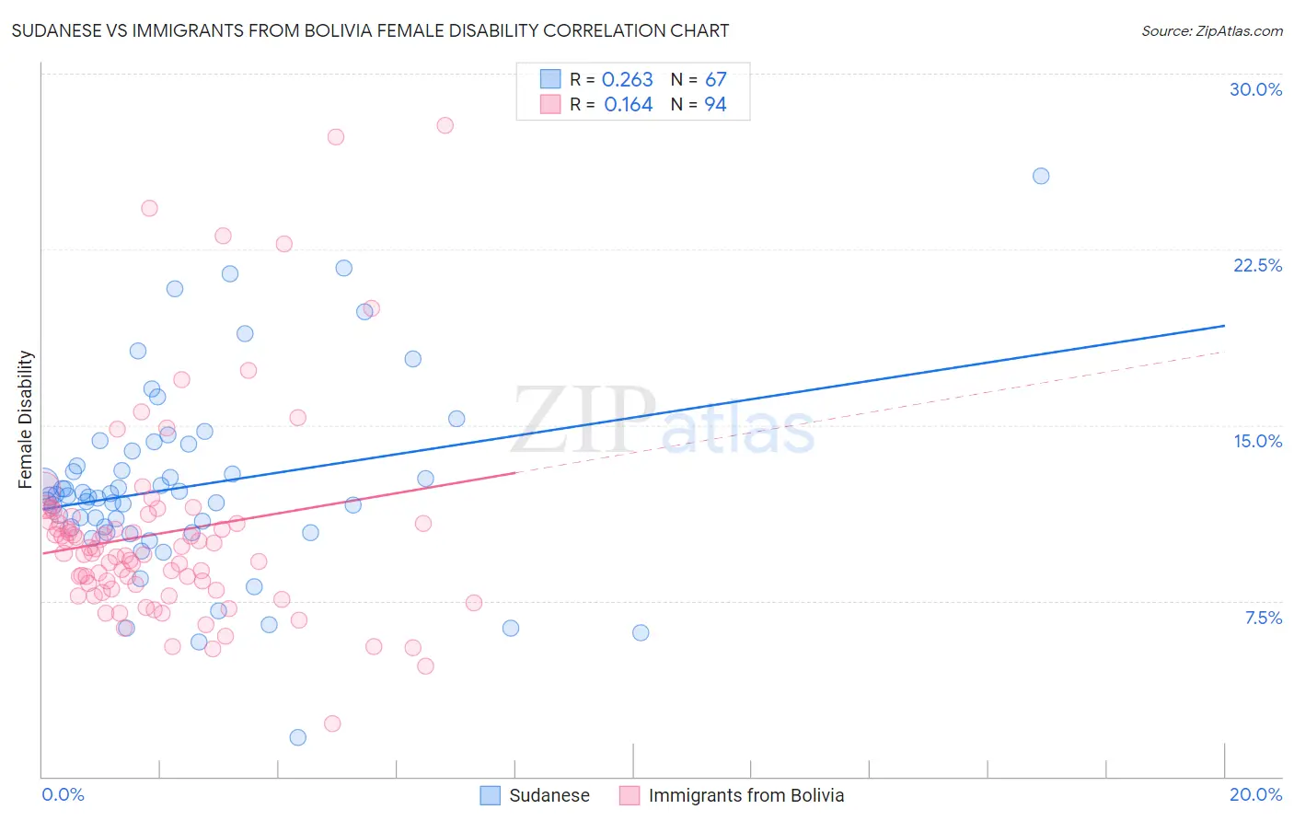Viewport: 1294px width, 821px height.
Task: Click the 30.0% y-axis tick label
Action: tap(1255, 89)
